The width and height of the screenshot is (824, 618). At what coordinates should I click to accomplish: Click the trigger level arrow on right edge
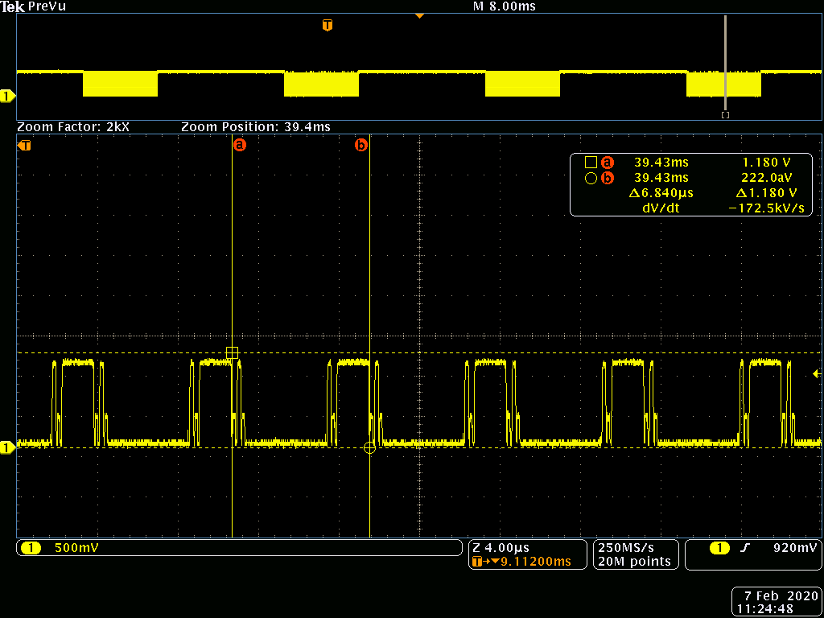[x=817, y=373]
